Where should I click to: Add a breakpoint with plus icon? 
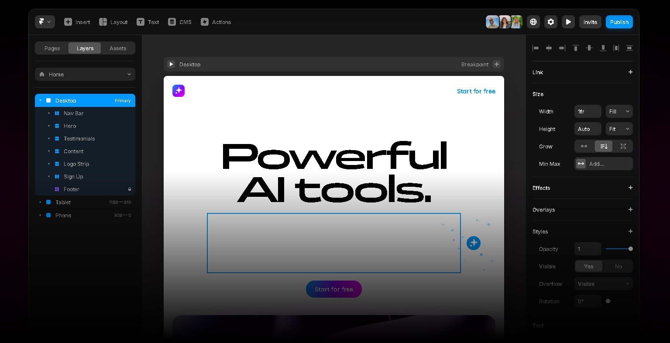pyautogui.click(x=496, y=64)
